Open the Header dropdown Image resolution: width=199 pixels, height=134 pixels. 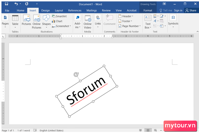pos(126,16)
